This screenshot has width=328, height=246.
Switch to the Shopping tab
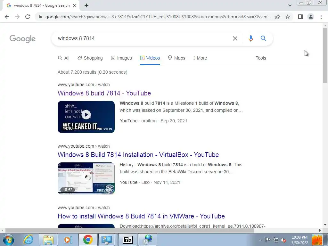[x=90, y=58]
